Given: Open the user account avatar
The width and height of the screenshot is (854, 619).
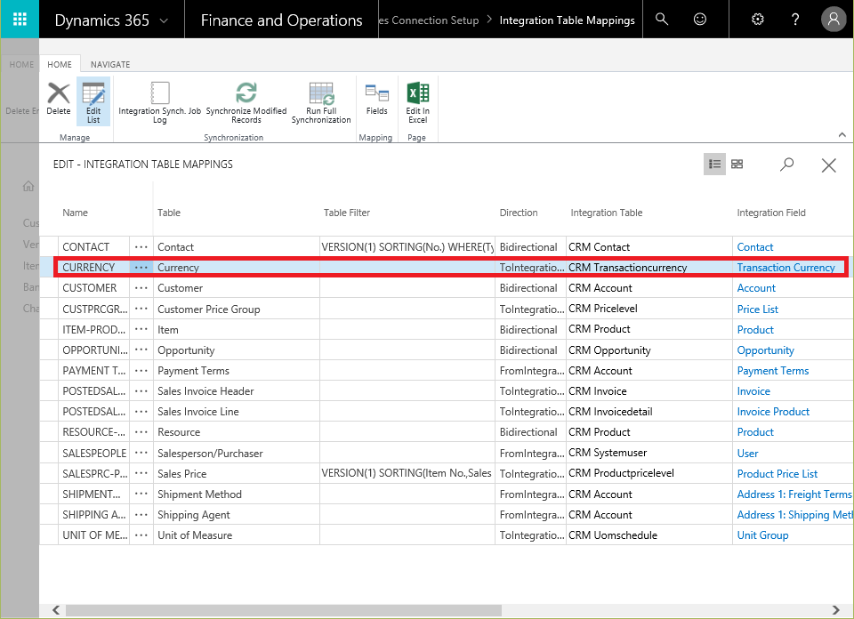Looking at the screenshot, I should click(x=834, y=20).
